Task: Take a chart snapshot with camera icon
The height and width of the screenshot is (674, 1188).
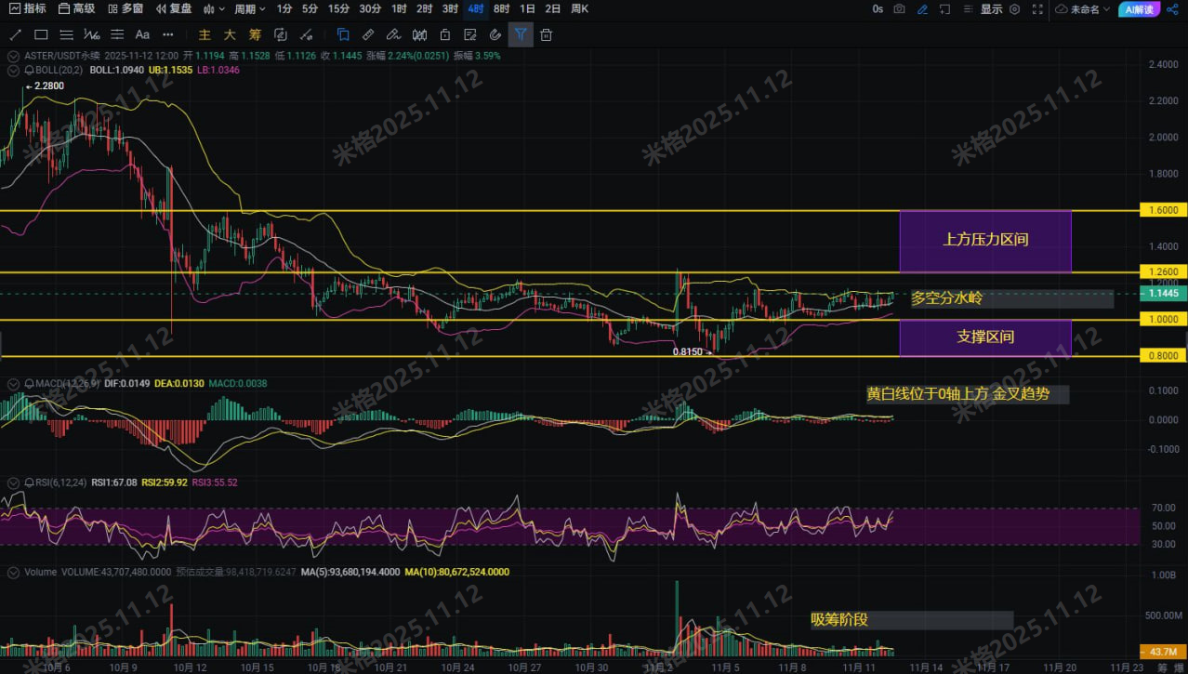Action: coord(899,8)
